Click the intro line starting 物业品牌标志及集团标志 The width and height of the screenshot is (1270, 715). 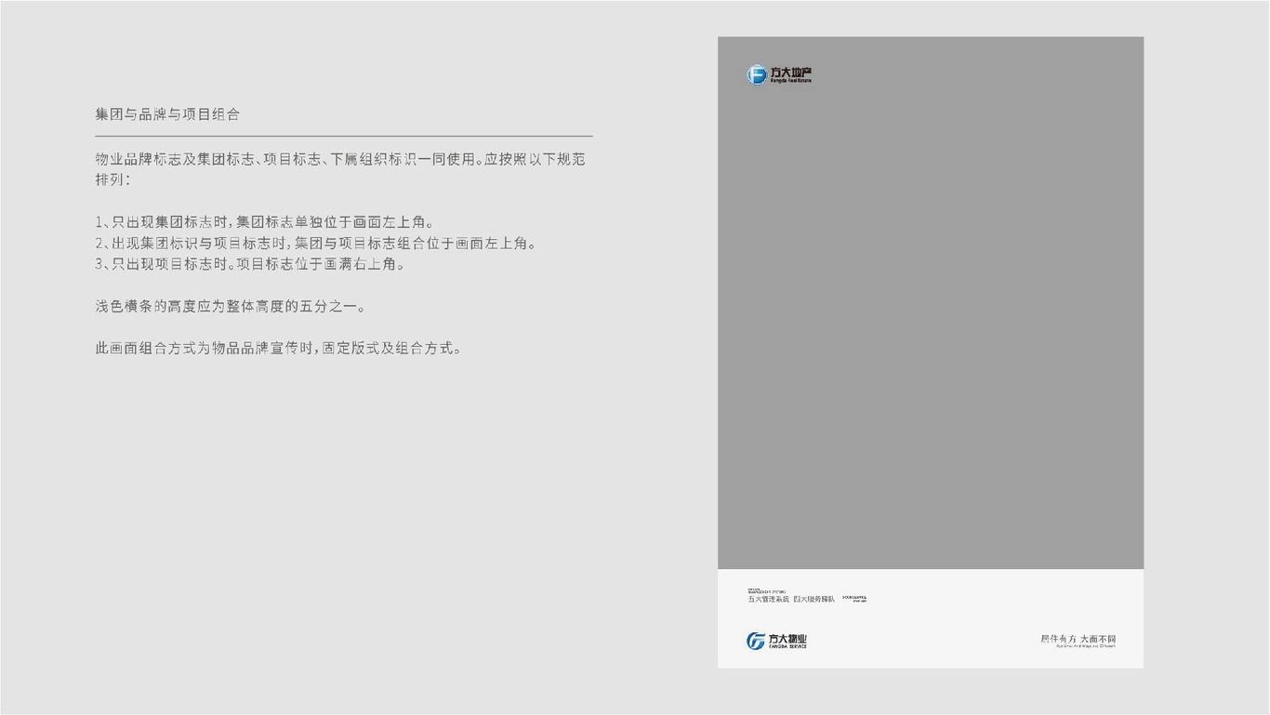click(x=340, y=159)
